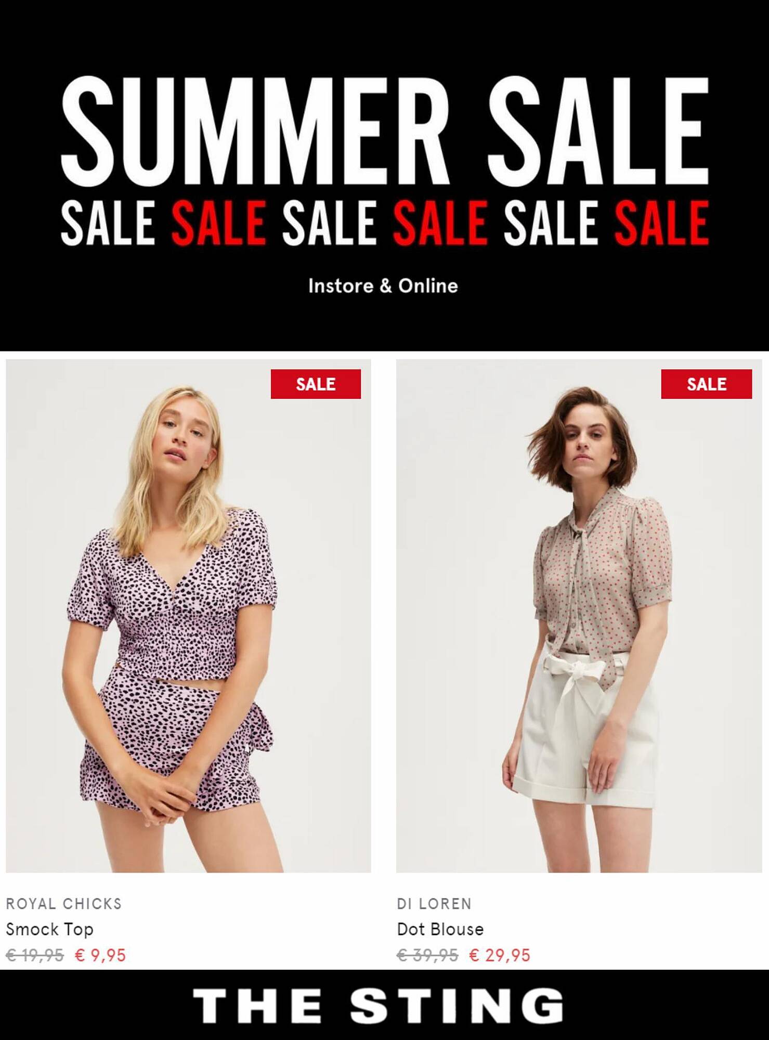Click the SALE badge on Dot Blouse

tap(706, 384)
